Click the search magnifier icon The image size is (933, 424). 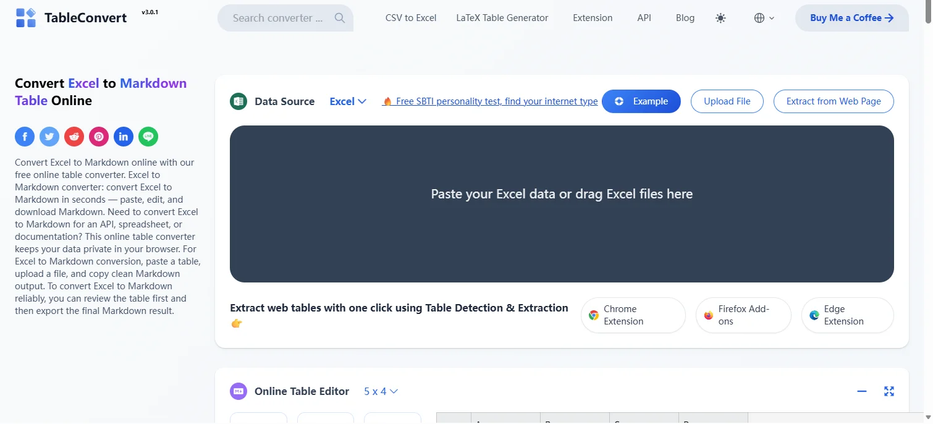[x=339, y=18]
